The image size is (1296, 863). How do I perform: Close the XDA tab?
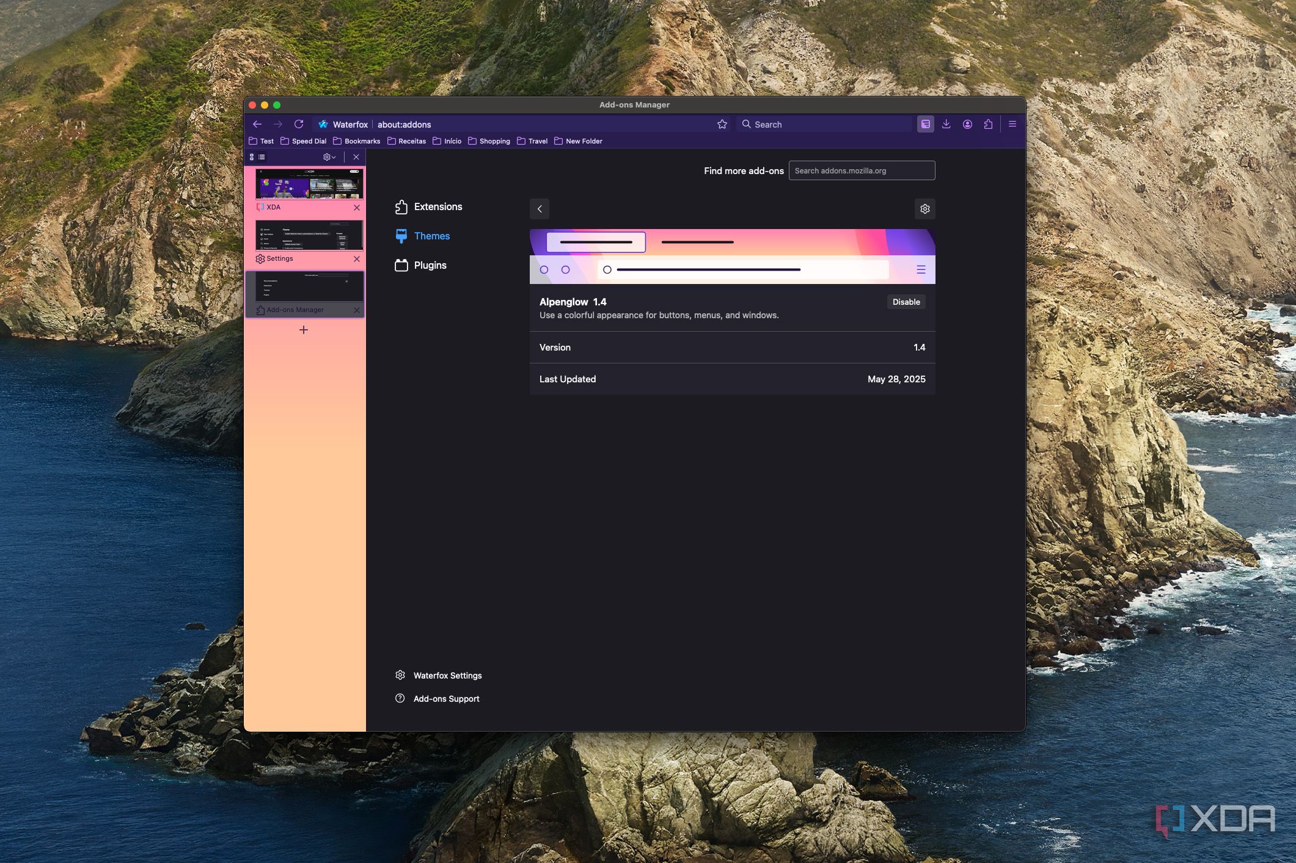(357, 208)
